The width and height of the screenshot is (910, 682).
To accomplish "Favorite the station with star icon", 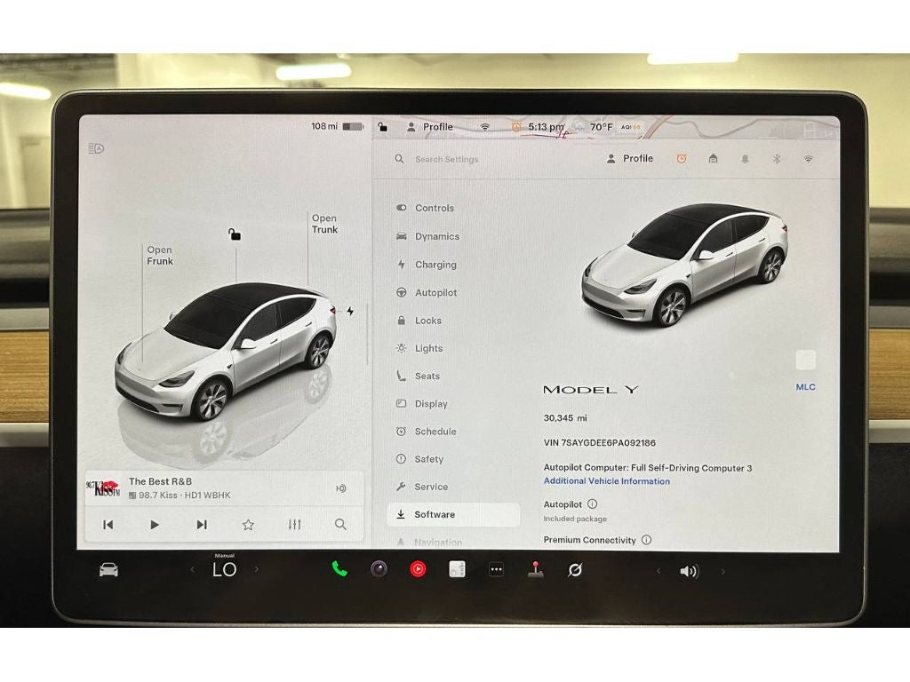I will [249, 525].
